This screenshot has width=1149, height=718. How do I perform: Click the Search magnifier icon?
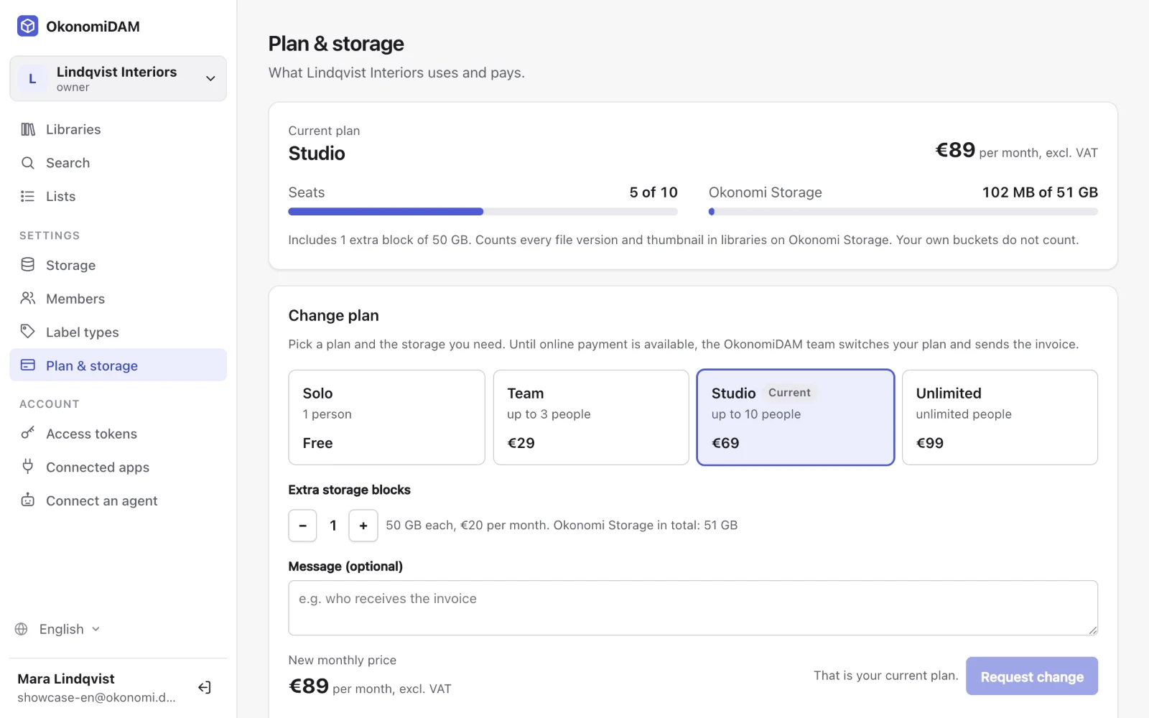point(28,163)
